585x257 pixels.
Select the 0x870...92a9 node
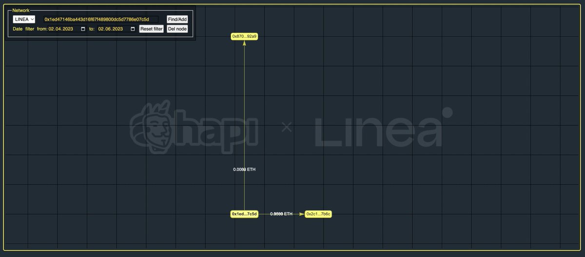click(x=244, y=37)
